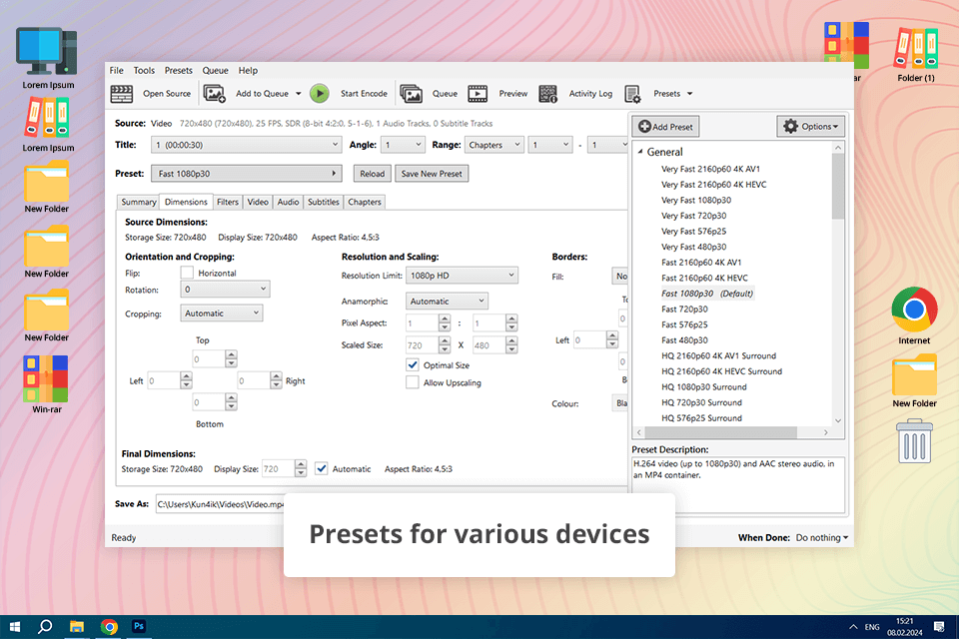The height and width of the screenshot is (639, 959).
Task: Open the Resolution Limit dropdown
Action: 463,276
